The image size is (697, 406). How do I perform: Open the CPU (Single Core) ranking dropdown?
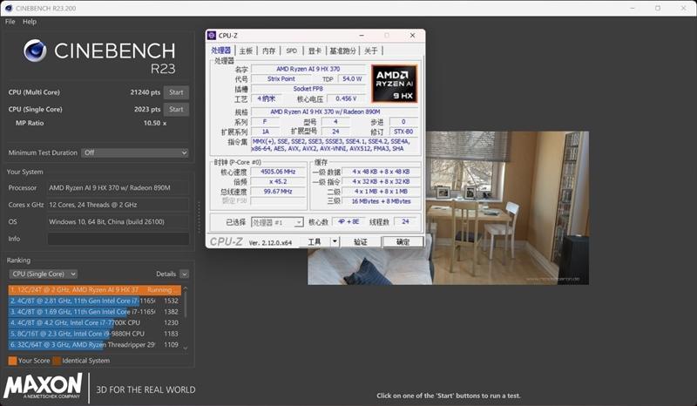click(43, 274)
